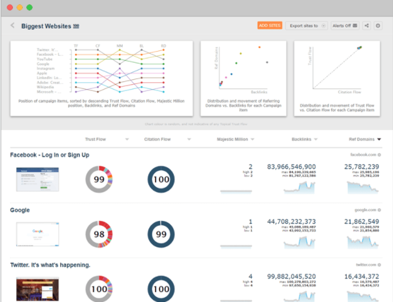Open settings gear next to facebook.com
Image resolution: width=393 pixels, height=302 pixels.
coord(379,155)
